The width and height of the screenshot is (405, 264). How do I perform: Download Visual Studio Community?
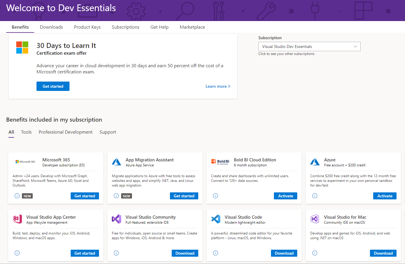(185, 253)
